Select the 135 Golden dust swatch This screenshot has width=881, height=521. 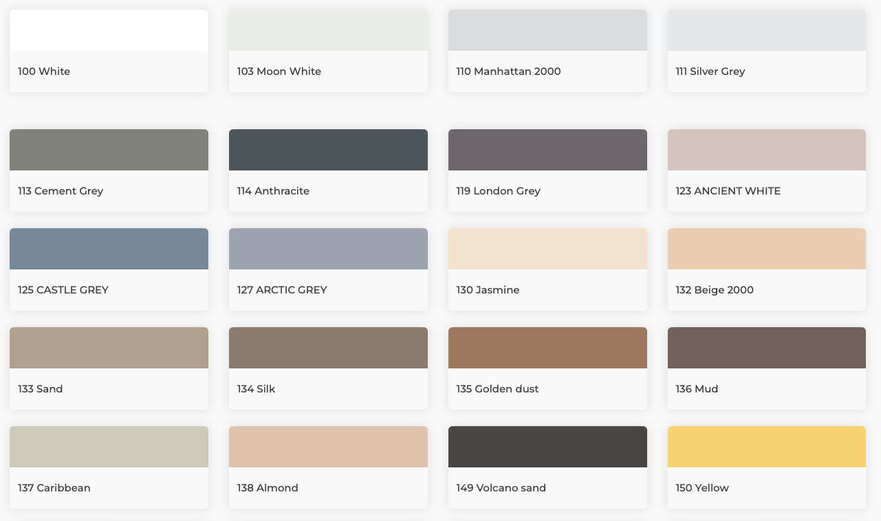[547, 348]
